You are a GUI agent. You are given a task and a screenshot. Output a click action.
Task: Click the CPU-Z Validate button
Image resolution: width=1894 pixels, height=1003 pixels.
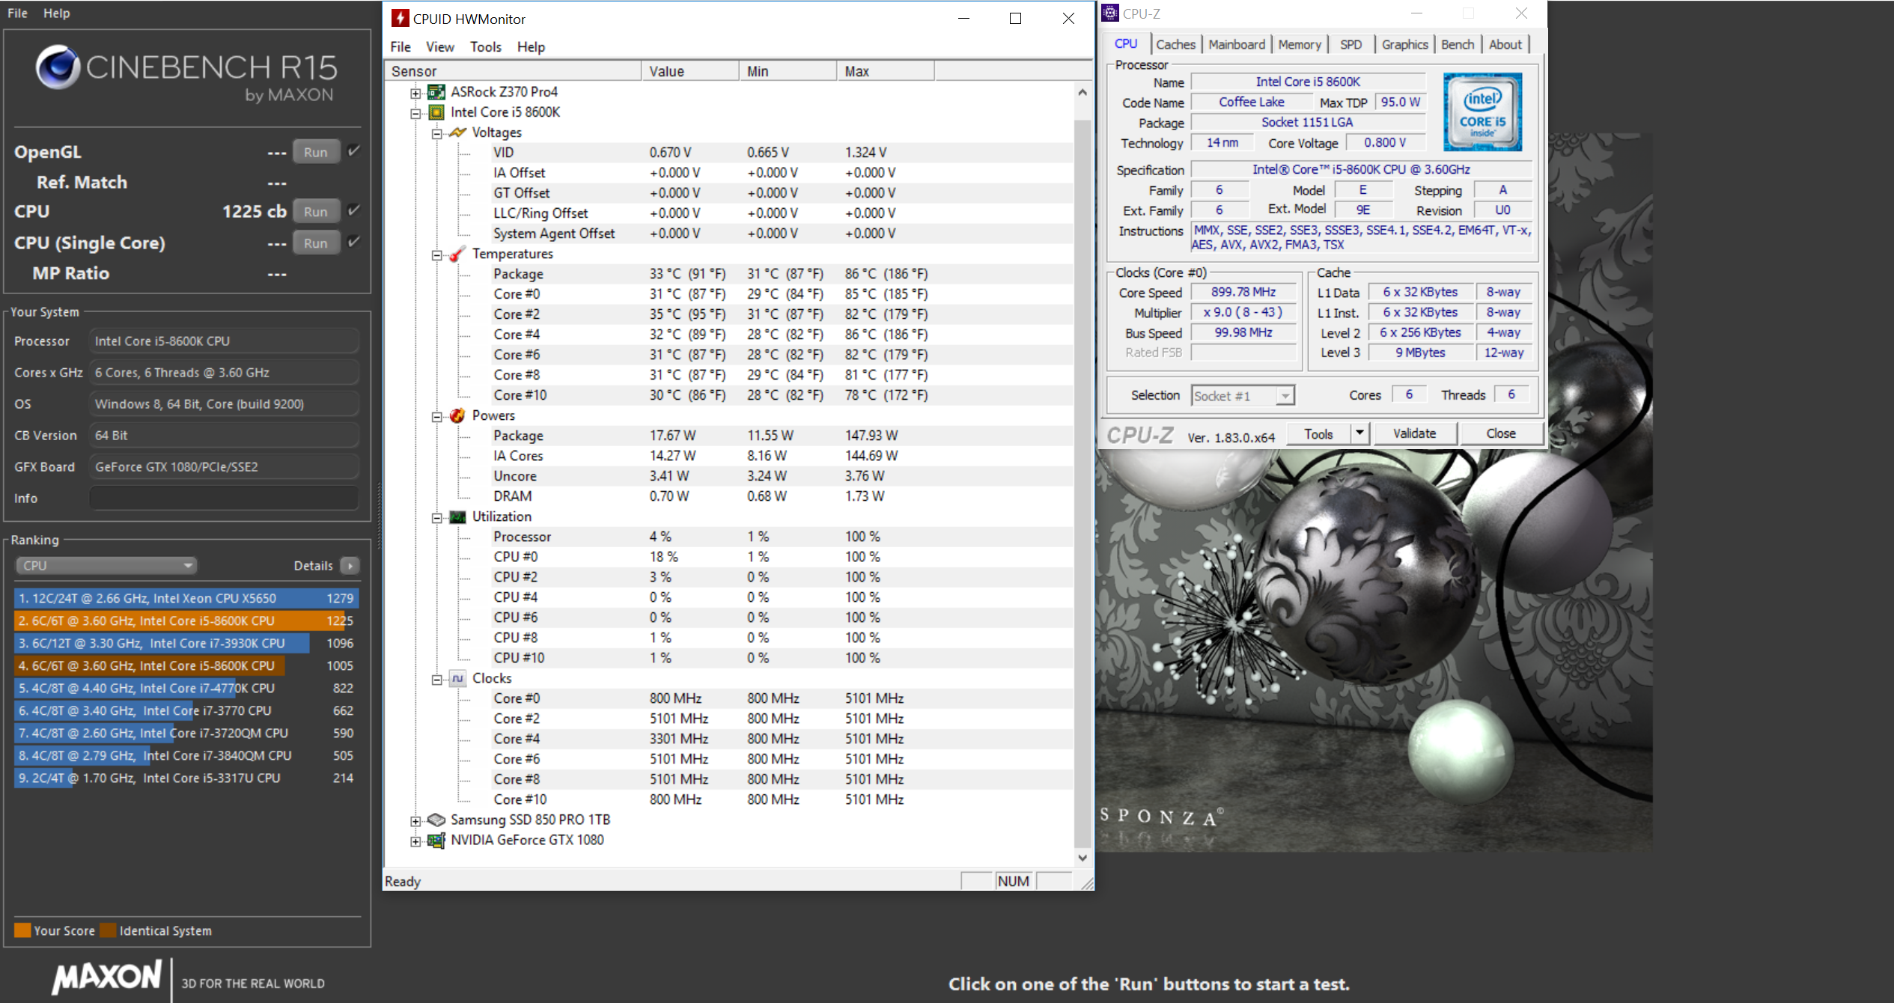(1414, 433)
